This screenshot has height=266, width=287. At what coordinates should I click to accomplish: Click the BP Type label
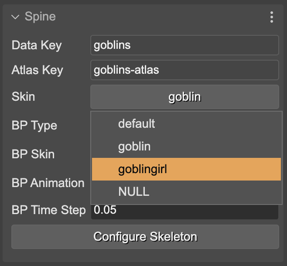(x=34, y=126)
